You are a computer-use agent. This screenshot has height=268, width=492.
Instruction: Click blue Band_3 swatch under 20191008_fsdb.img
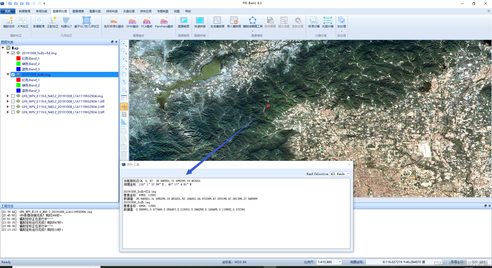pos(18,91)
